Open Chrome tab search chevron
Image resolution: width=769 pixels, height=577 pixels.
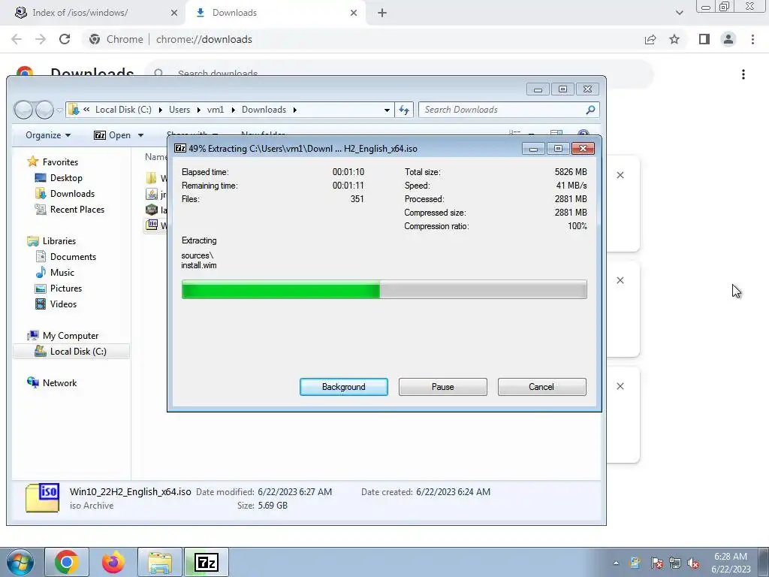(679, 13)
